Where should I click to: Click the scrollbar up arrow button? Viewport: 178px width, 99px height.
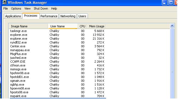(x=172, y=26)
